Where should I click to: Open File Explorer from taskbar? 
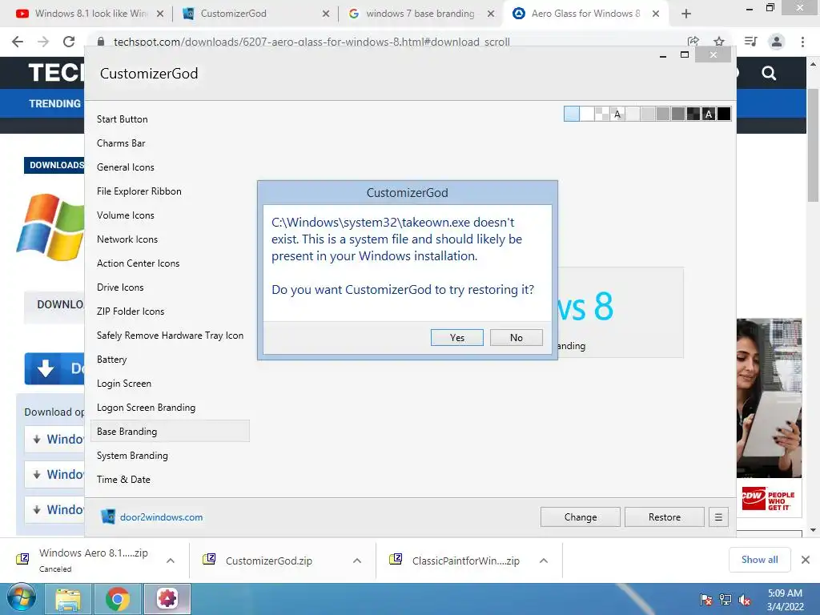[68, 599]
